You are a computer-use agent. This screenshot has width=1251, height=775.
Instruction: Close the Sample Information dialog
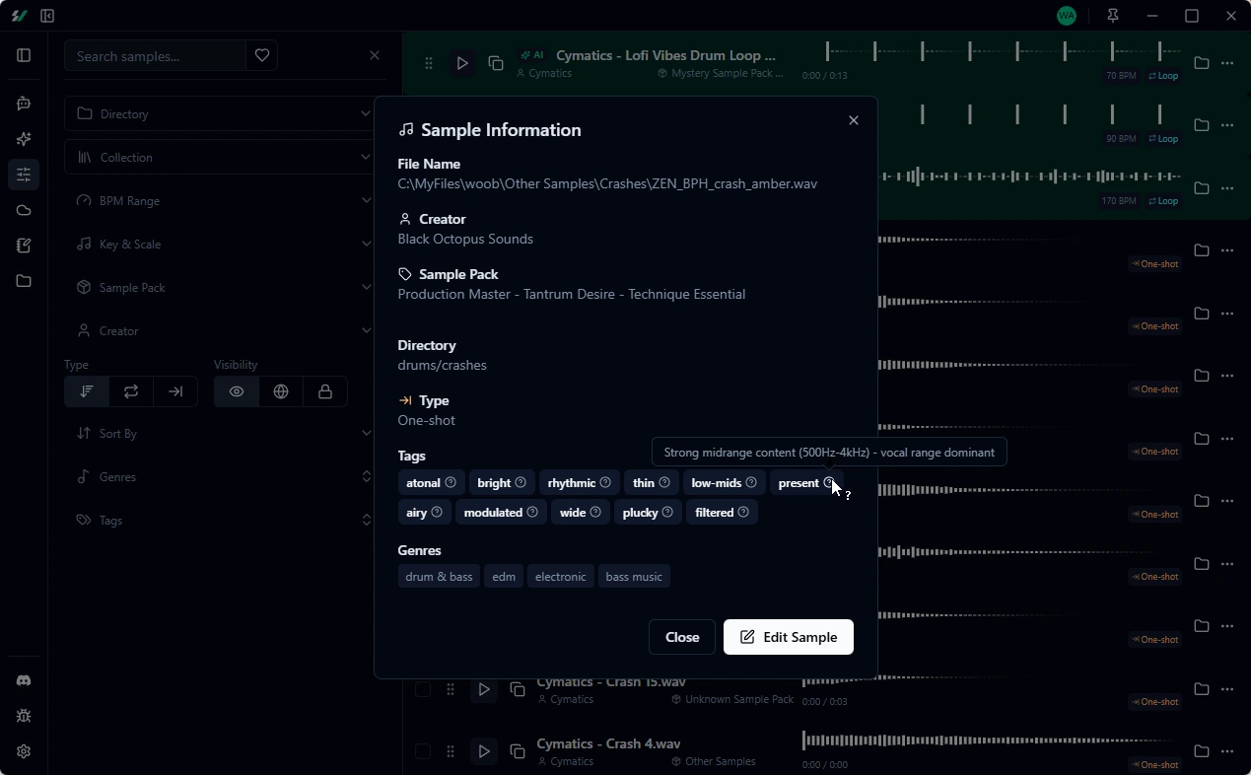853,120
